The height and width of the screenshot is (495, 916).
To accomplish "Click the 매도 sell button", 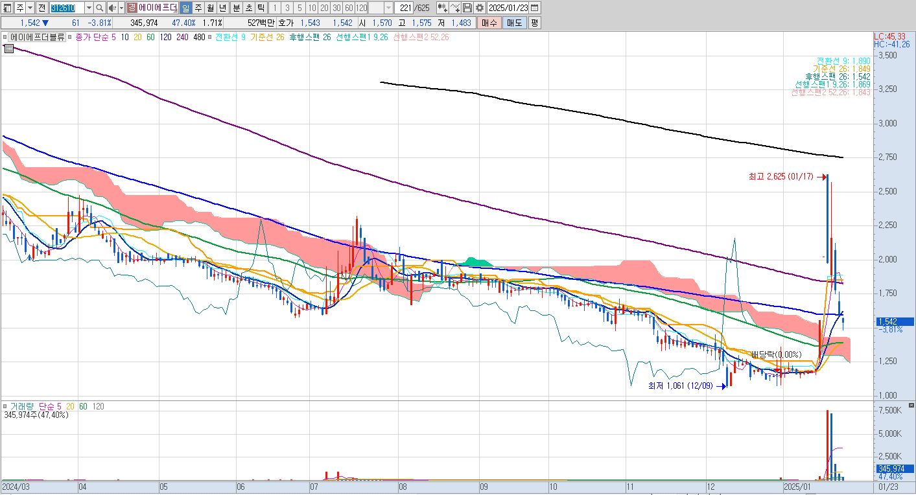I will point(513,23).
